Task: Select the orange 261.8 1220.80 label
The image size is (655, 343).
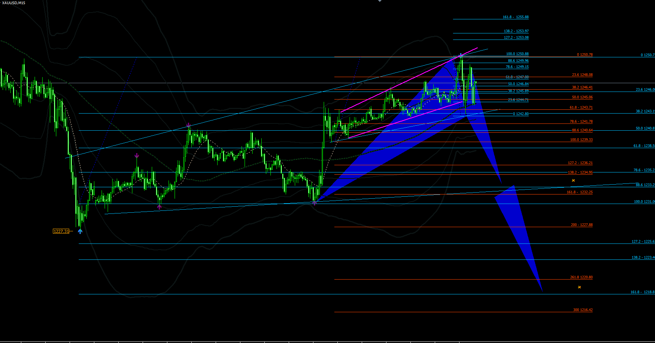Action: pyautogui.click(x=581, y=277)
